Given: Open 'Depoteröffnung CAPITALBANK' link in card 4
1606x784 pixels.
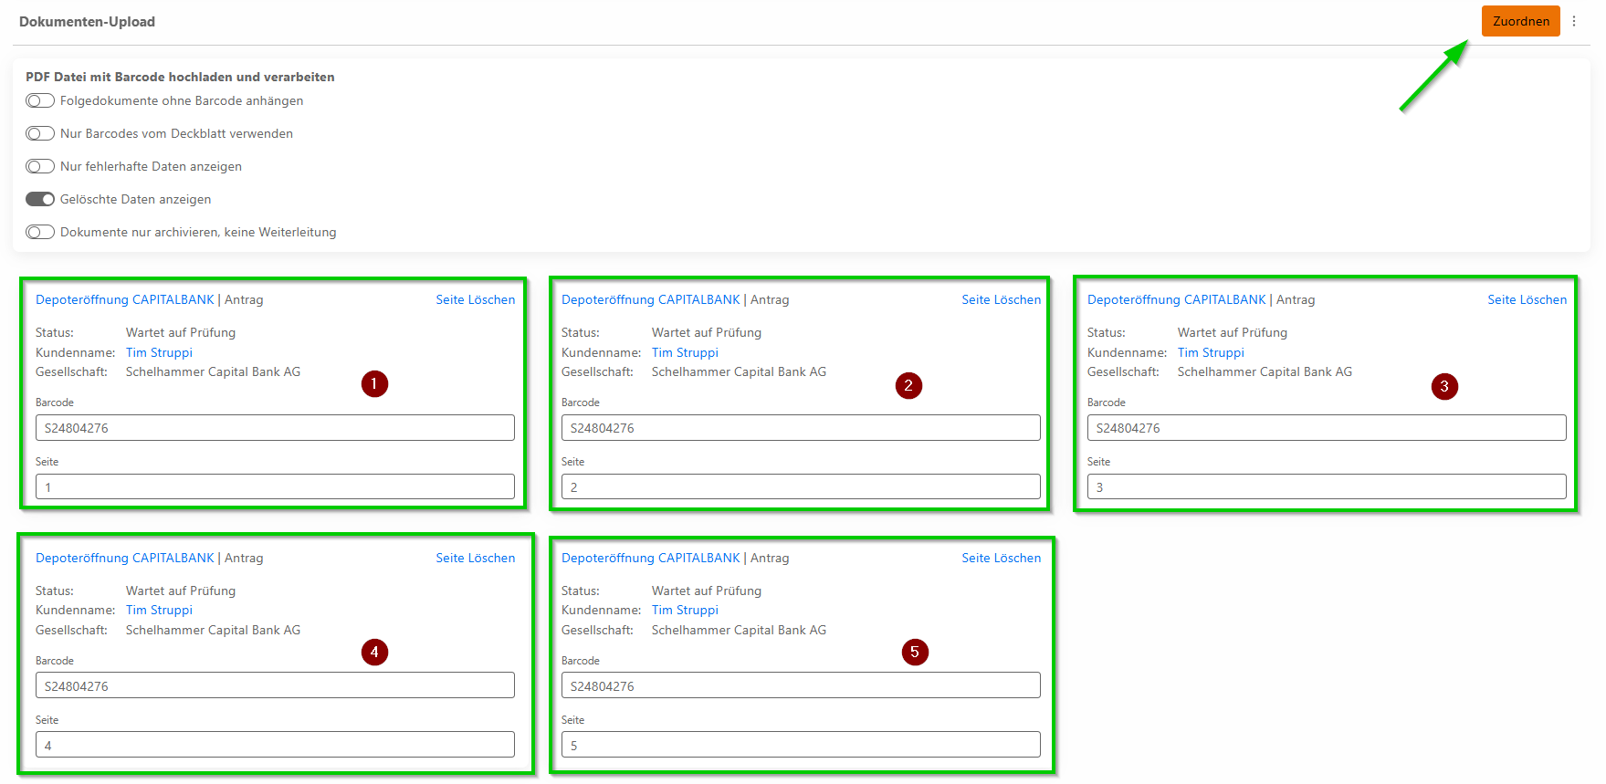Looking at the screenshot, I should 124,558.
